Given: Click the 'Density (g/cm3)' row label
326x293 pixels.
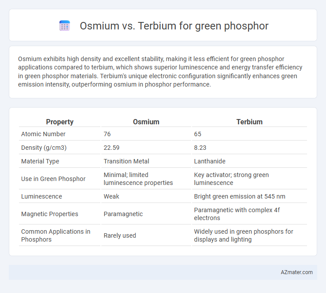Looking at the screenshot, I should (44, 148).
